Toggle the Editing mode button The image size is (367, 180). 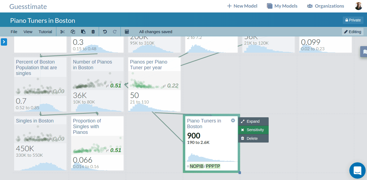tap(353, 32)
